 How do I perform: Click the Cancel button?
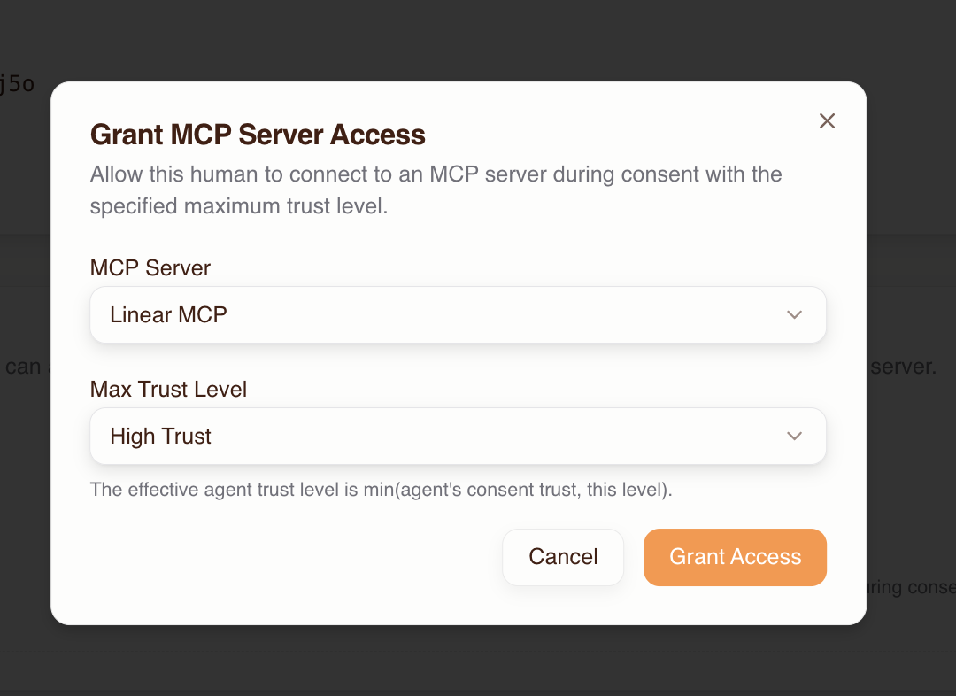coord(563,557)
